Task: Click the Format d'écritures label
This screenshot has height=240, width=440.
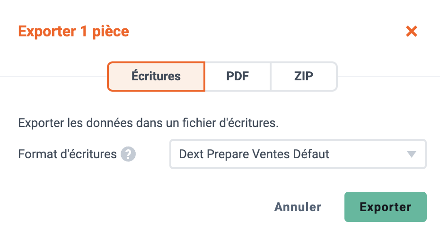Action: coord(67,154)
